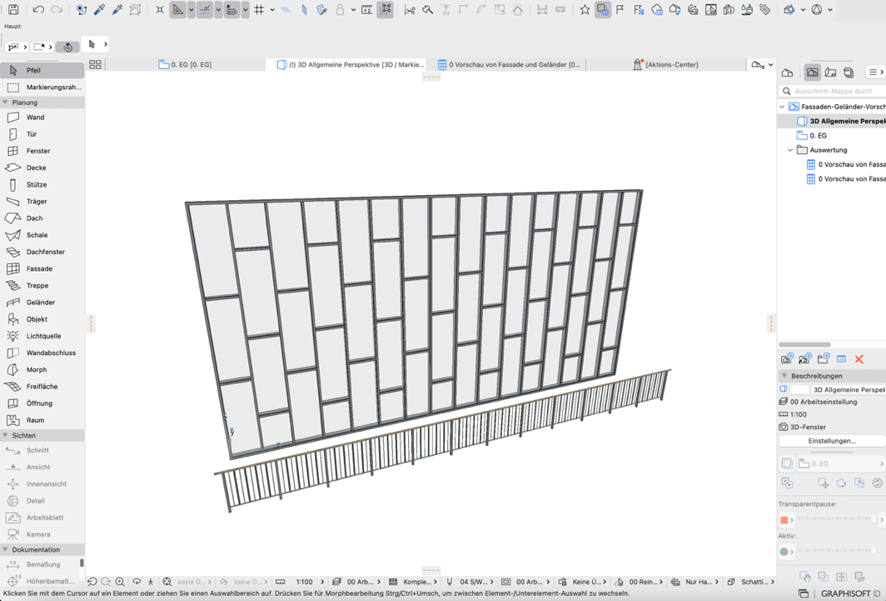Click the red X delete view icon
Viewport: 886px width, 601px height.
[859, 359]
